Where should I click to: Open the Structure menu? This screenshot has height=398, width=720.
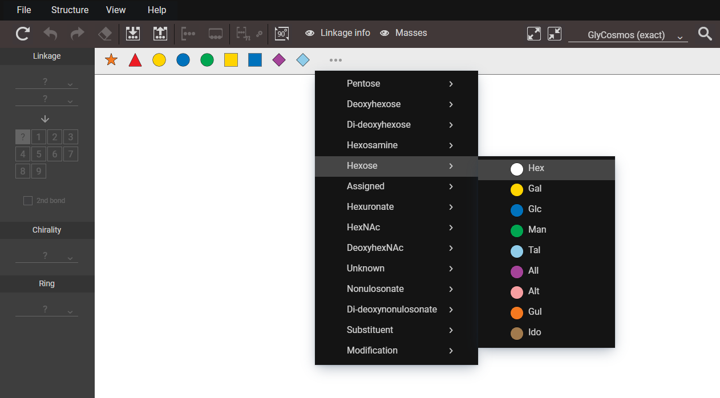pos(70,10)
